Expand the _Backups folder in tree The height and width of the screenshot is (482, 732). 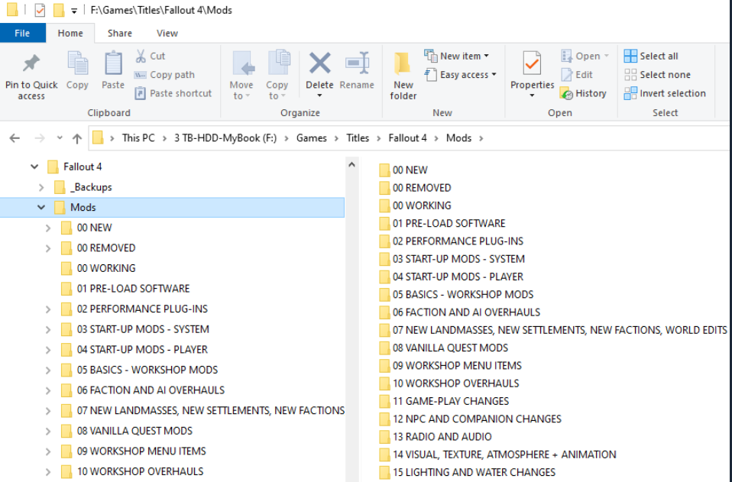pos(41,187)
